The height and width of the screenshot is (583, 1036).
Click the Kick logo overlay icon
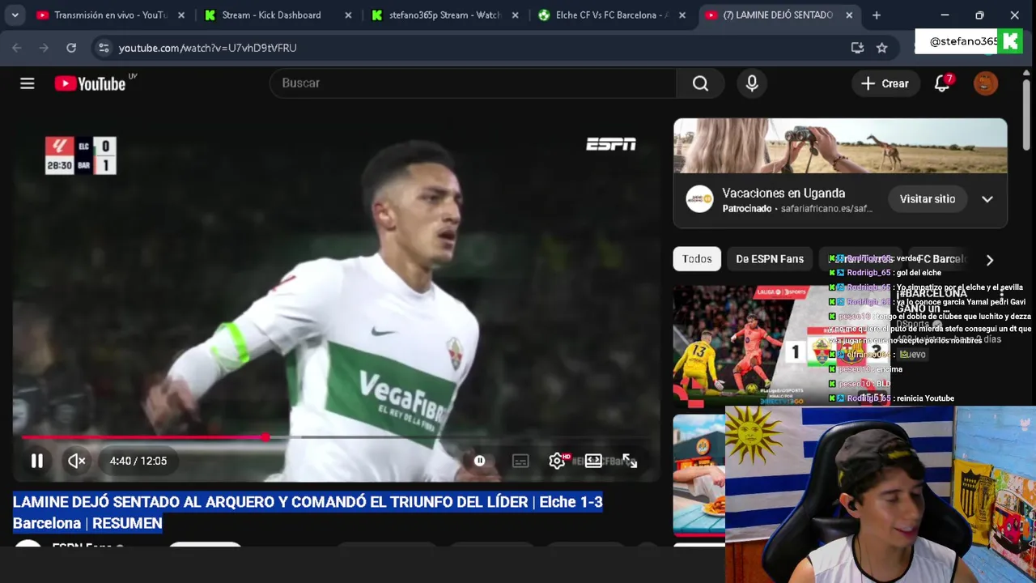[x=1009, y=40]
